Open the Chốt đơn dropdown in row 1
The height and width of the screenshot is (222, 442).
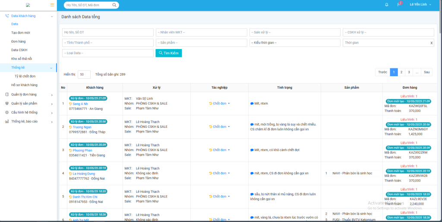(x=219, y=103)
